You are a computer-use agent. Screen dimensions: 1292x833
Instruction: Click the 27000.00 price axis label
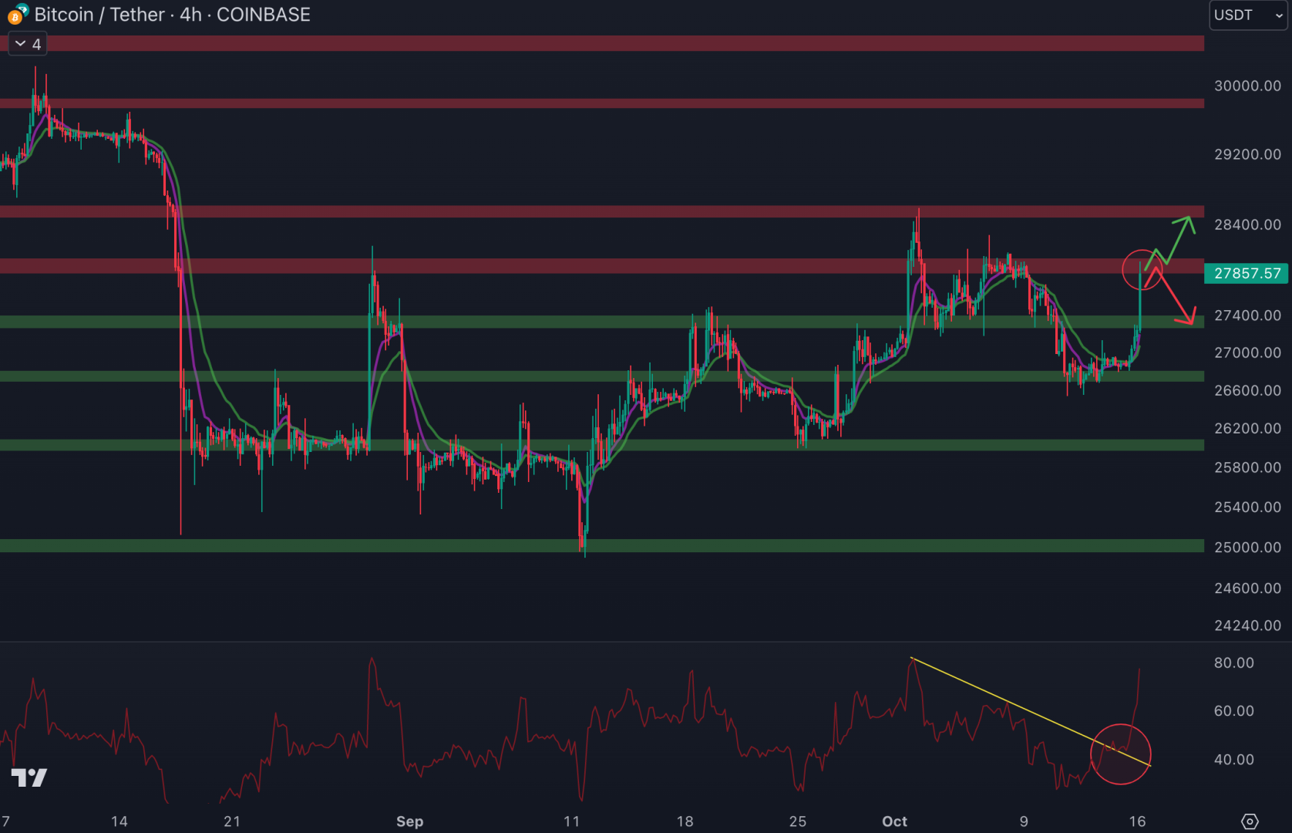point(1247,352)
